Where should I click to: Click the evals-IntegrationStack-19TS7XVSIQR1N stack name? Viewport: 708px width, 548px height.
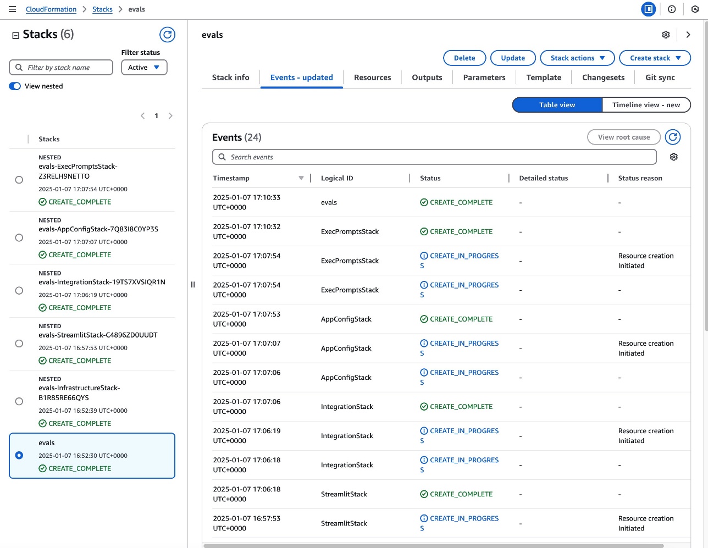(102, 282)
